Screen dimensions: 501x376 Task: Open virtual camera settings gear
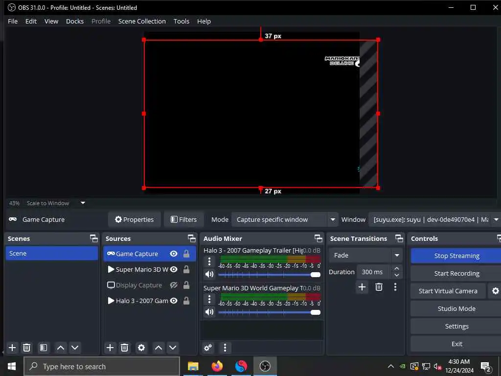[x=495, y=291]
